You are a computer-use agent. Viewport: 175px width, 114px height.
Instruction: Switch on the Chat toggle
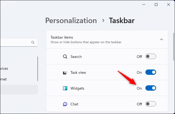click(151, 104)
